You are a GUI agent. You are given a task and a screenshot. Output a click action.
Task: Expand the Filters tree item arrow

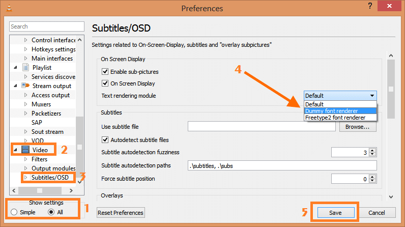click(25, 159)
